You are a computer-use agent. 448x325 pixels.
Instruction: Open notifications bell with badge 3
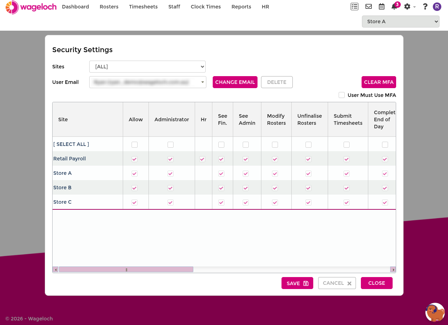pos(395,6)
